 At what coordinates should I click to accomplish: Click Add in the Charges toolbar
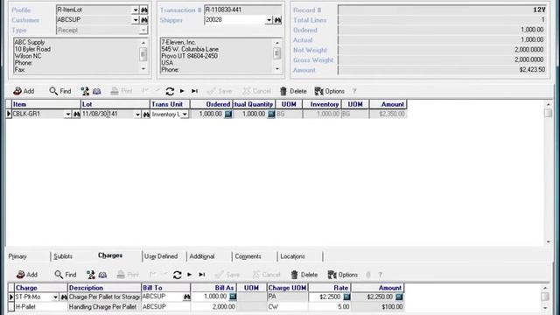27,274
